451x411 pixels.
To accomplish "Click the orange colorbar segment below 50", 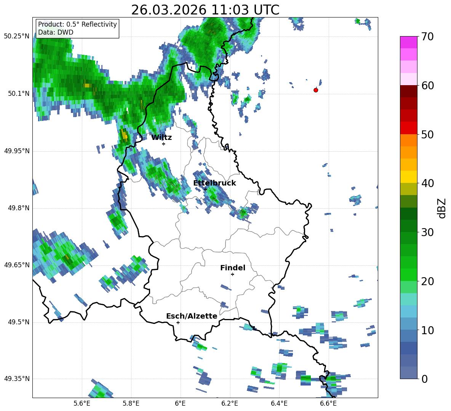I will pyautogui.click(x=408, y=140).
